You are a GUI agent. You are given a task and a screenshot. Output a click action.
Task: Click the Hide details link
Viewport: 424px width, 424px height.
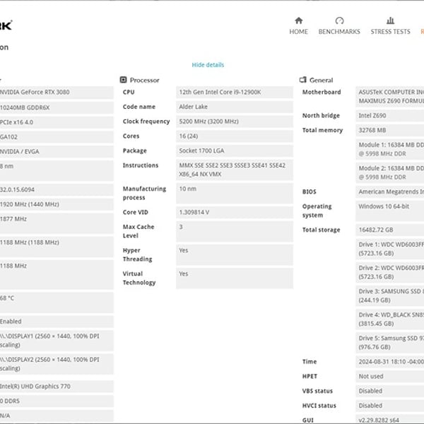[x=208, y=65]
